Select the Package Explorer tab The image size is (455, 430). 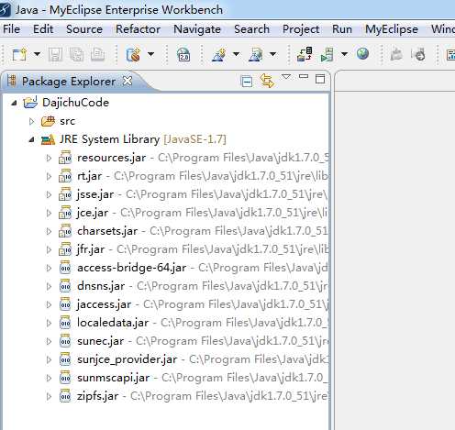click(x=69, y=82)
